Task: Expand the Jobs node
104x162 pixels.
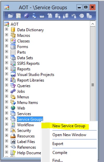Action: (7, 91)
